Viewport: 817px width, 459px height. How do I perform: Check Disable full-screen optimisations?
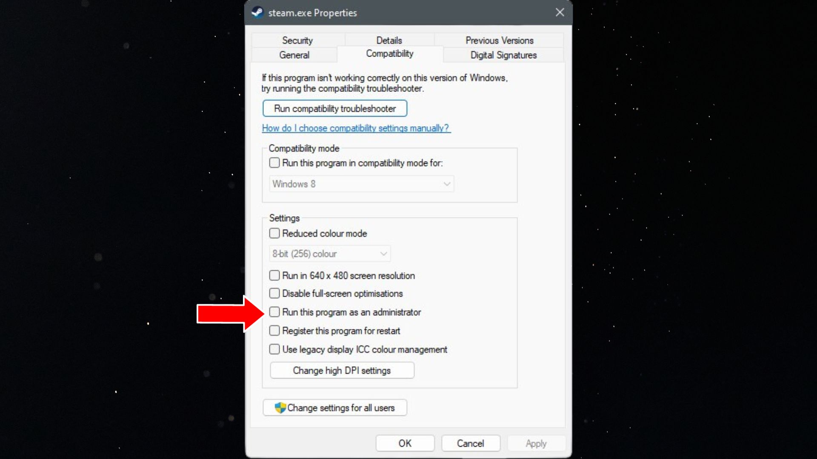coord(274,293)
